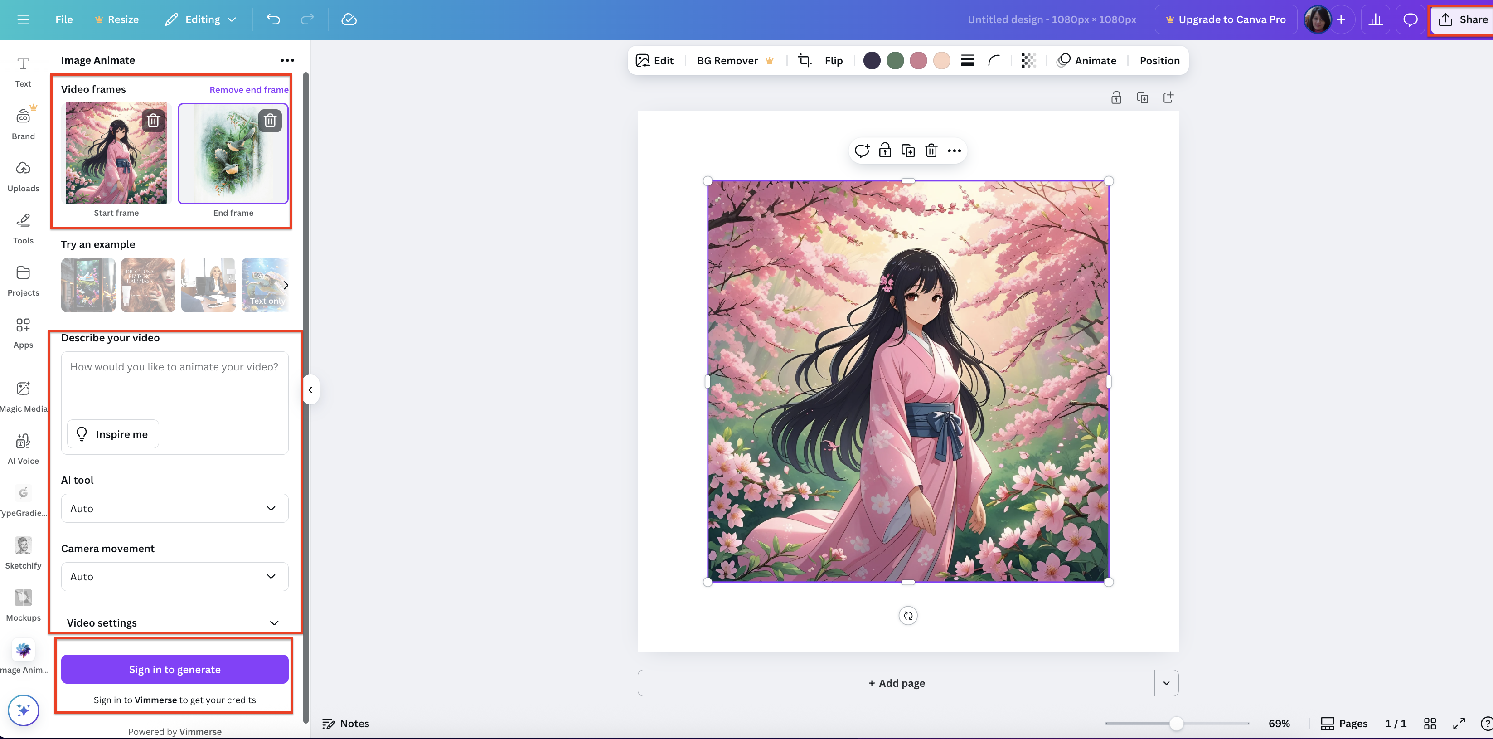Open the Crop tool
The height and width of the screenshot is (739, 1493).
(805, 60)
